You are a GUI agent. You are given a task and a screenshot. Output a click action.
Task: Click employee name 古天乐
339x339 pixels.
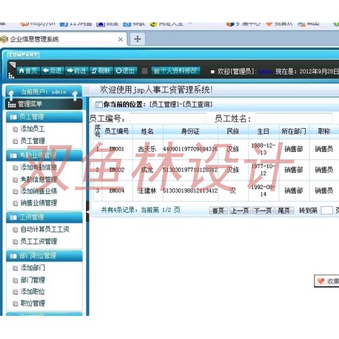pyautogui.click(x=147, y=149)
